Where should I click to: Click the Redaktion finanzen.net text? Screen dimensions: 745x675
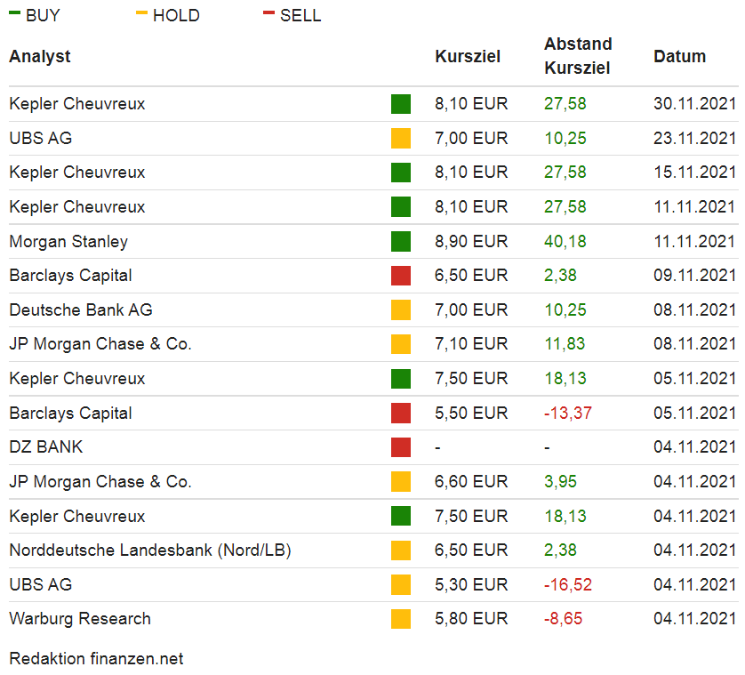tap(96, 659)
